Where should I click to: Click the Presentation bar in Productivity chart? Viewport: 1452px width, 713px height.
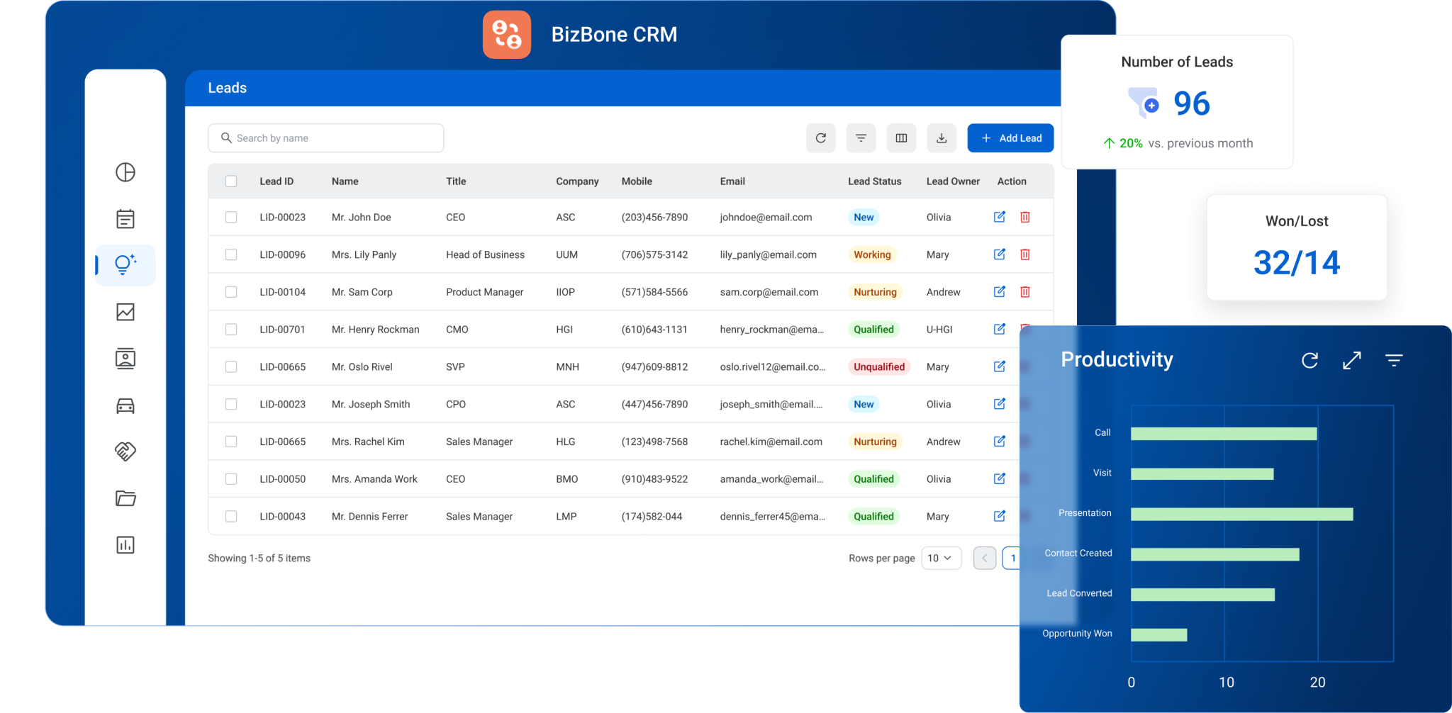1242,514
